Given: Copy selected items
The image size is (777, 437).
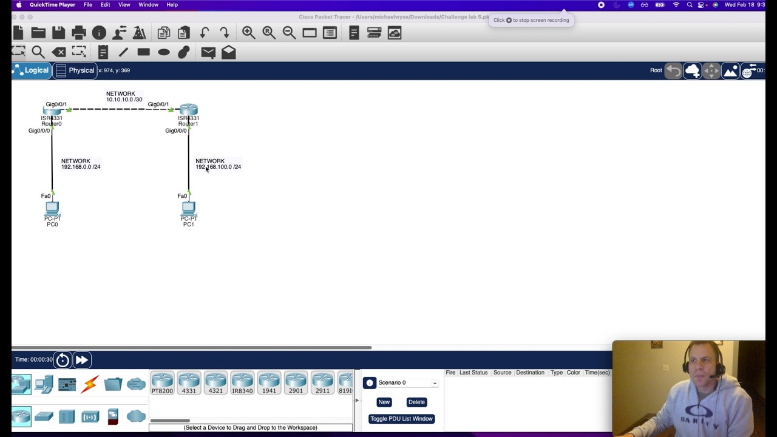Looking at the screenshot, I should (163, 33).
